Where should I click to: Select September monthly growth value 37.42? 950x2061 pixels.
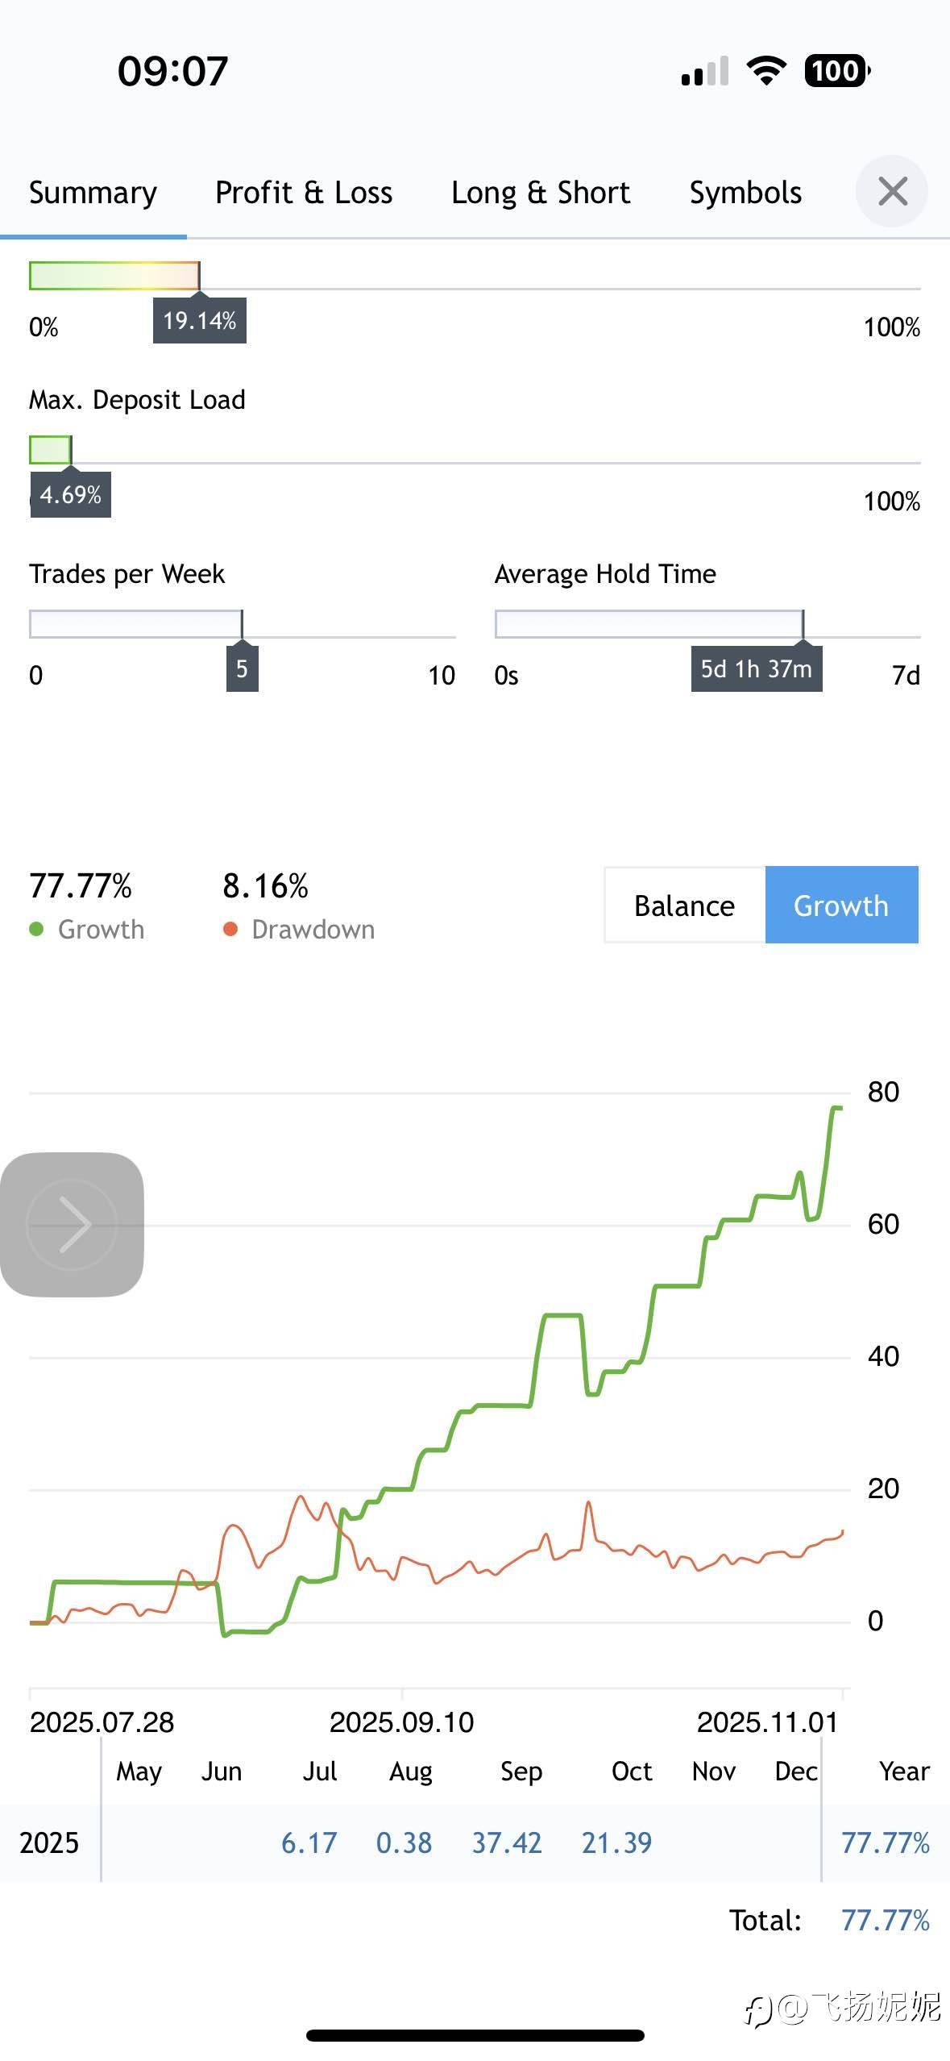coord(507,1842)
